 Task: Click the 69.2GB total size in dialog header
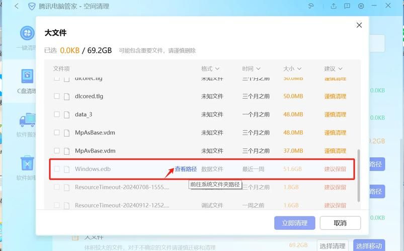[100, 50]
